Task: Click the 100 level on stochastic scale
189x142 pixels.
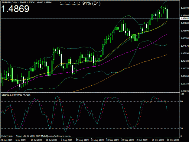Action: tap(182, 94)
